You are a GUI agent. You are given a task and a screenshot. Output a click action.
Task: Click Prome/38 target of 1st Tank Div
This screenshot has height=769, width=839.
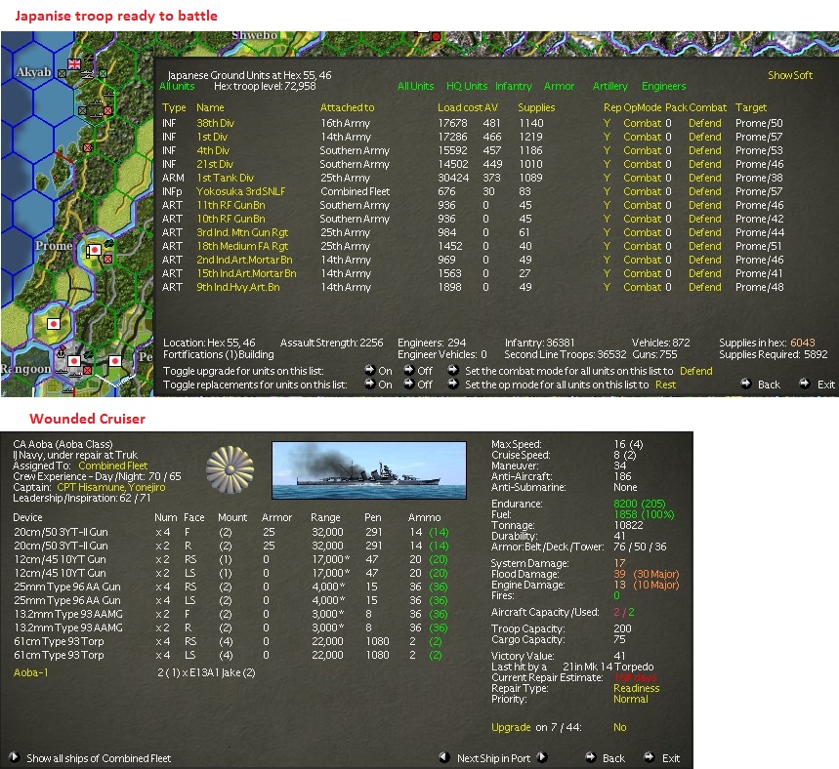point(759,178)
